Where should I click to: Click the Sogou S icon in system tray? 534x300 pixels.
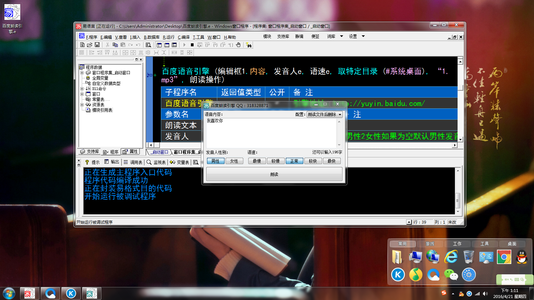point(444,293)
